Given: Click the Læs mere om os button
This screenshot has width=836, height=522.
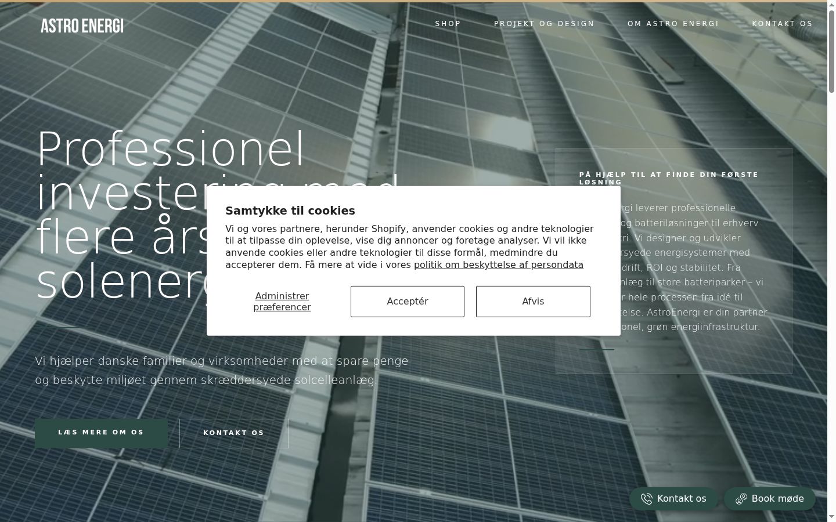Looking at the screenshot, I should click(x=101, y=433).
